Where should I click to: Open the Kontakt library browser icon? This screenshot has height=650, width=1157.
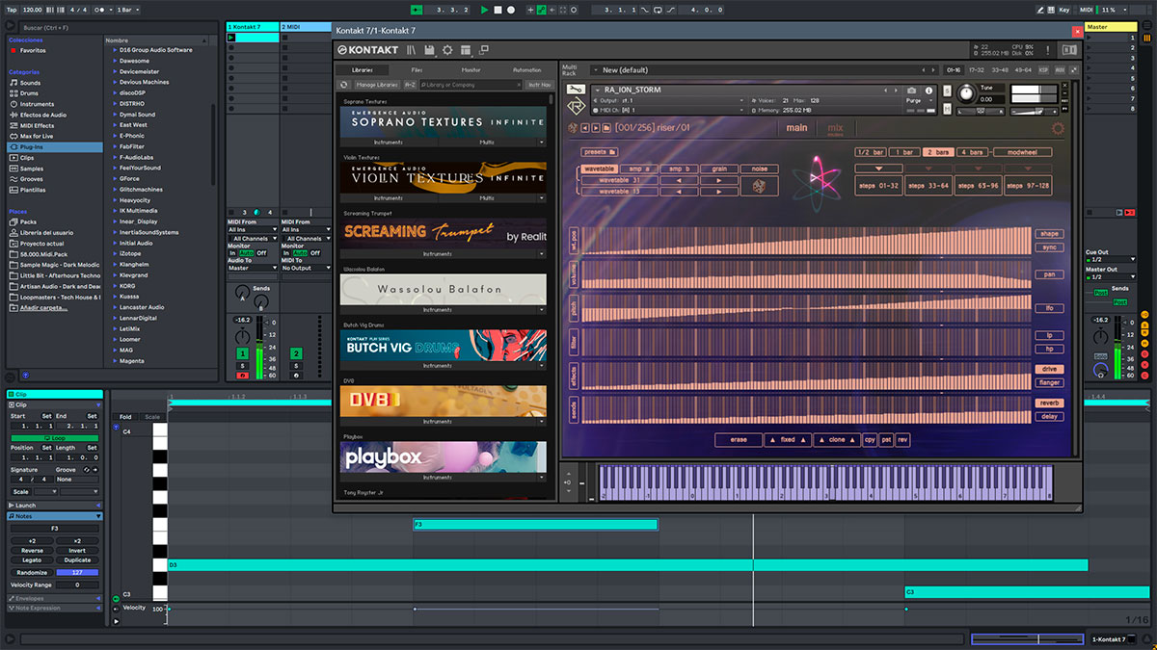click(412, 50)
